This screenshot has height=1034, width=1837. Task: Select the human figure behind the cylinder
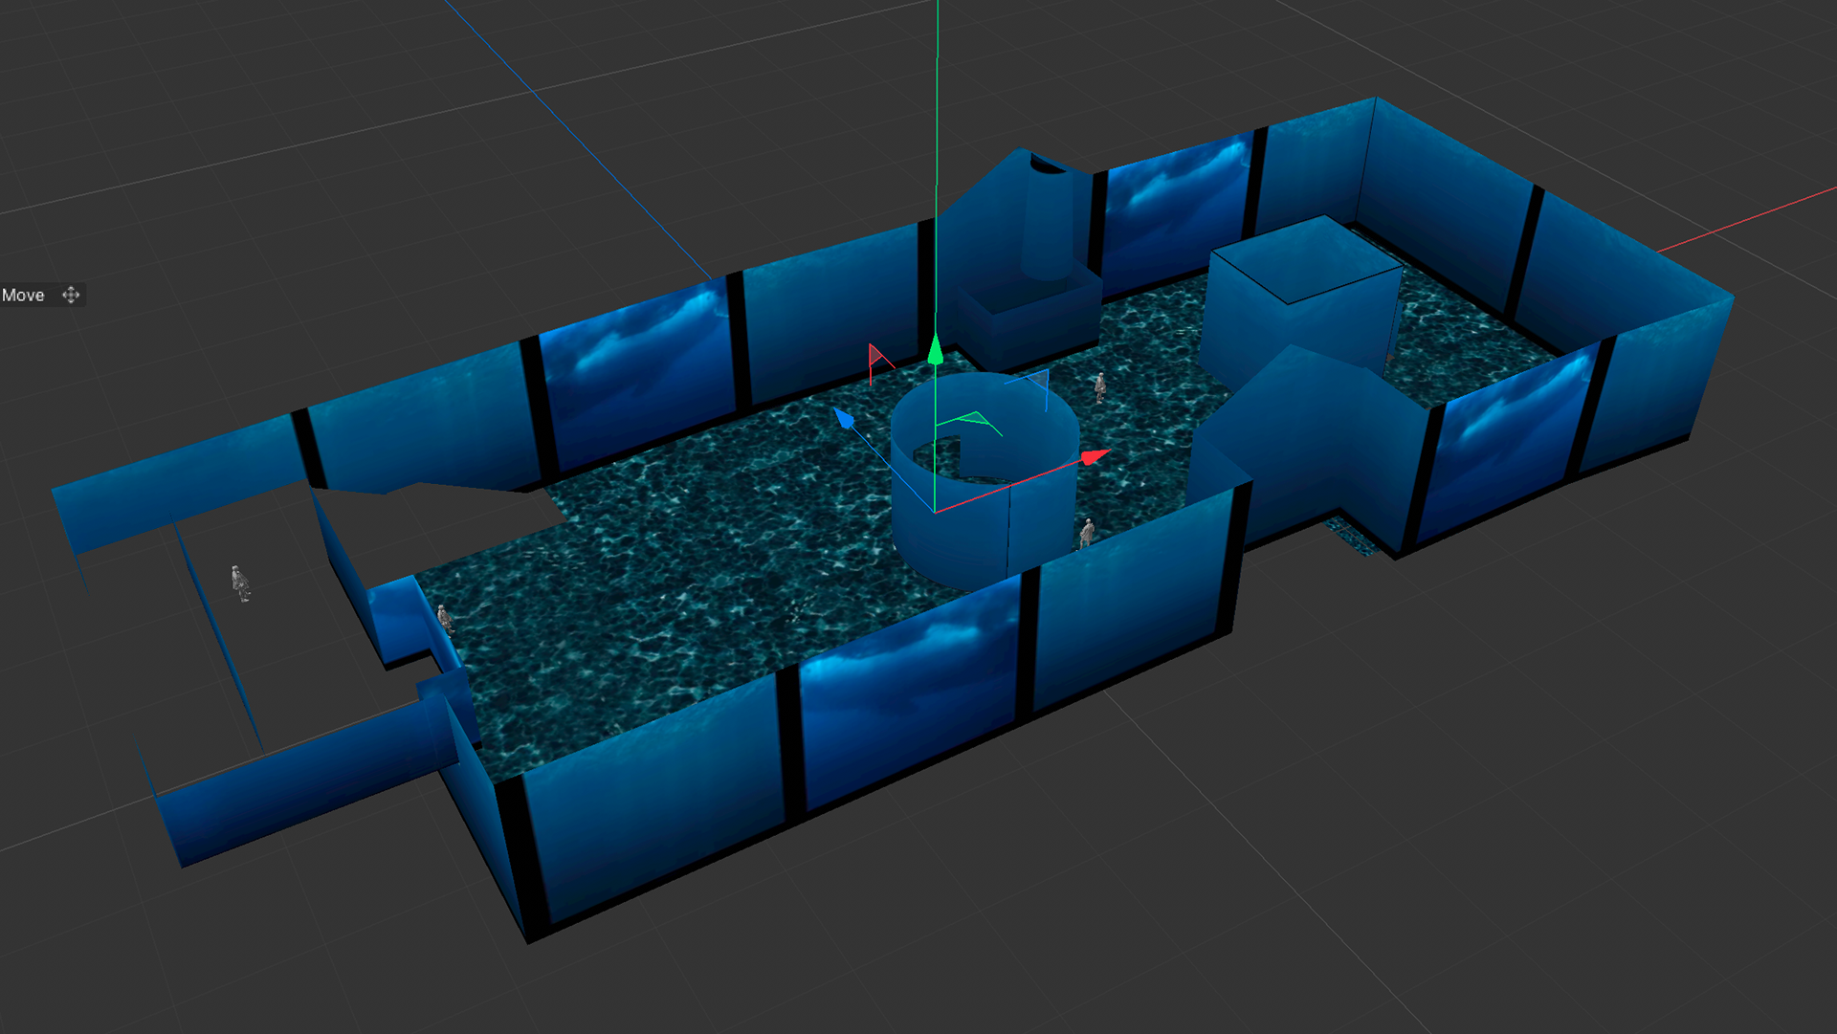[1100, 386]
